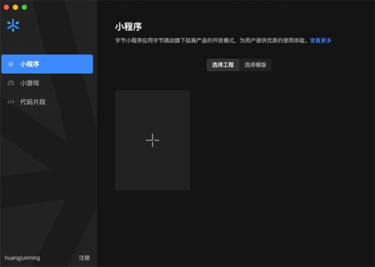Screen dimensions: 375x267
Task: Go to the 代码片段 section label
Action: [x=32, y=101]
